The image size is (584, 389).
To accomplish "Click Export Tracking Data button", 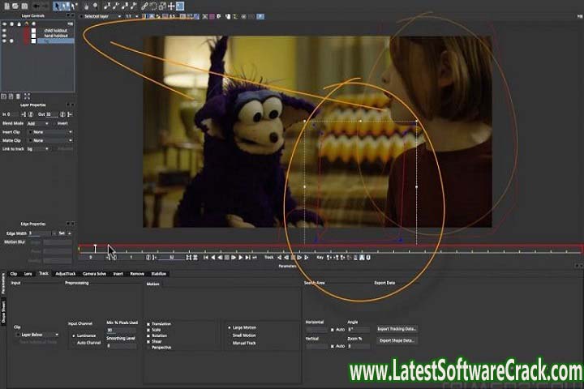I will [397, 329].
